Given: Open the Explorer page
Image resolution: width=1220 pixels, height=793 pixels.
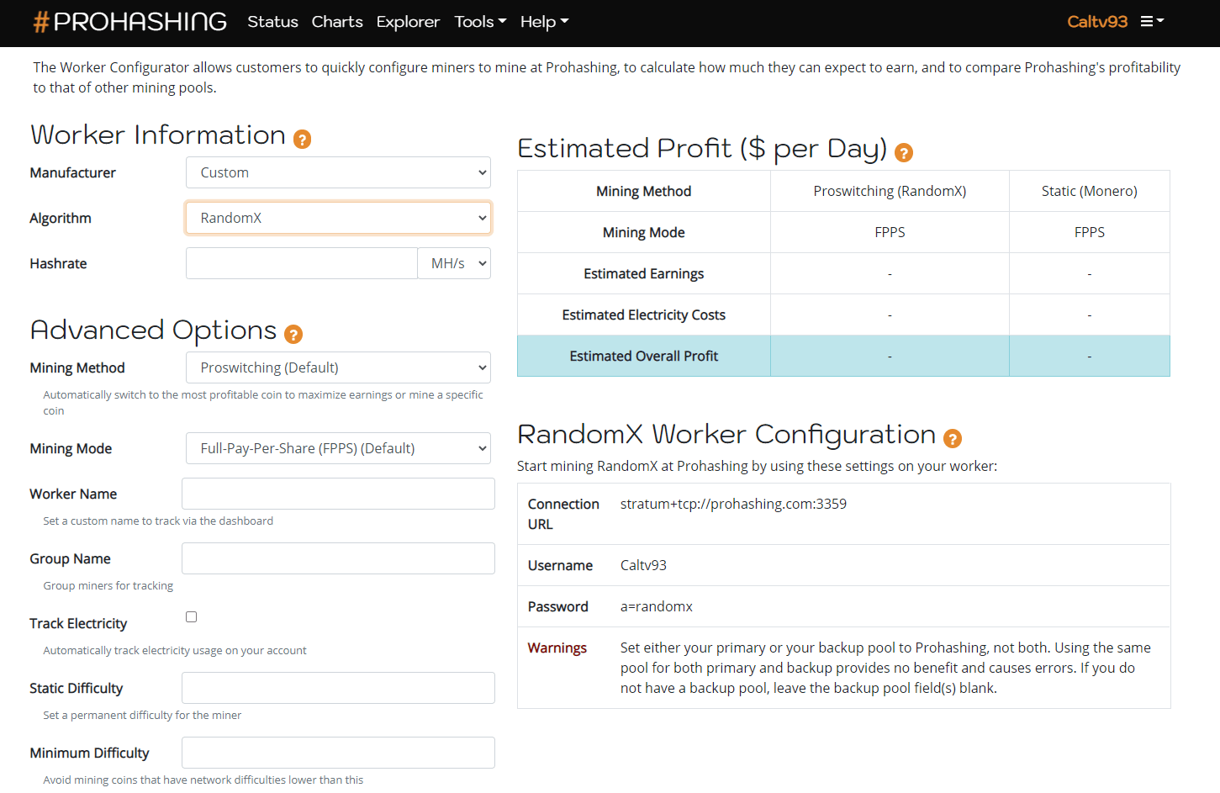Looking at the screenshot, I should coord(408,22).
